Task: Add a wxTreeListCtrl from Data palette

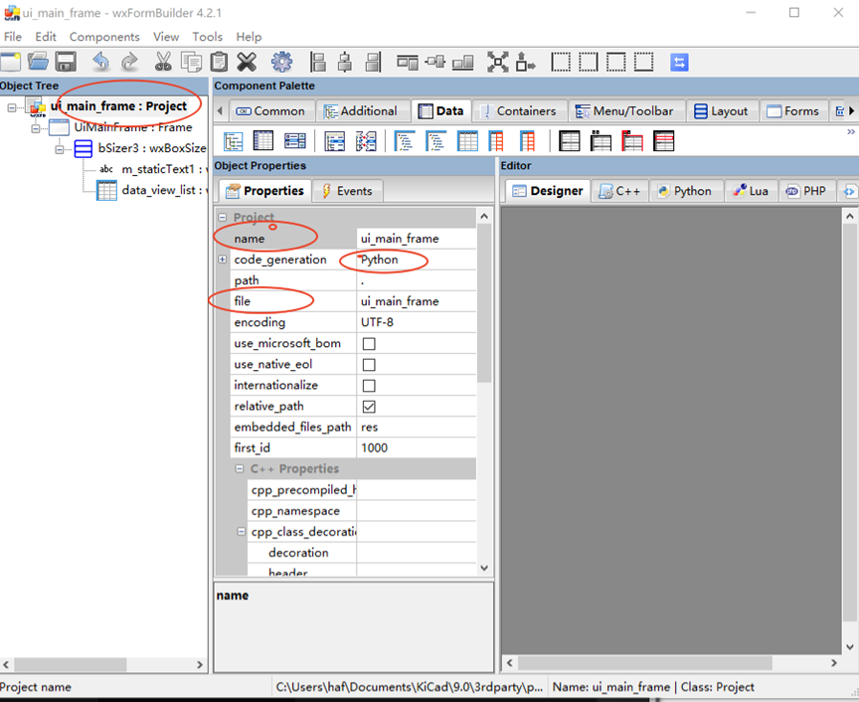Action: [334, 141]
